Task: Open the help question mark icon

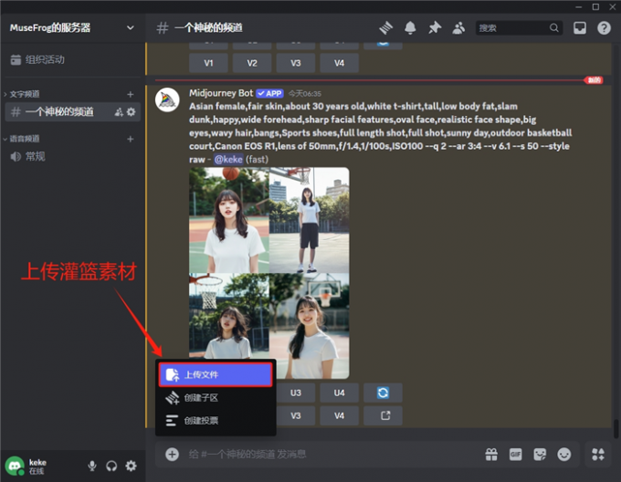Action: tap(604, 27)
